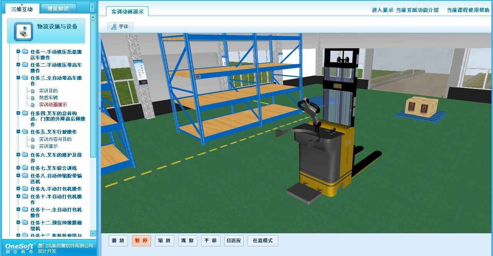Image resolution: width=493 pixels, height=256 pixels.
Task: Expand the 任务二.手动液压堆高车操作 node
Action: click(x=18, y=65)
